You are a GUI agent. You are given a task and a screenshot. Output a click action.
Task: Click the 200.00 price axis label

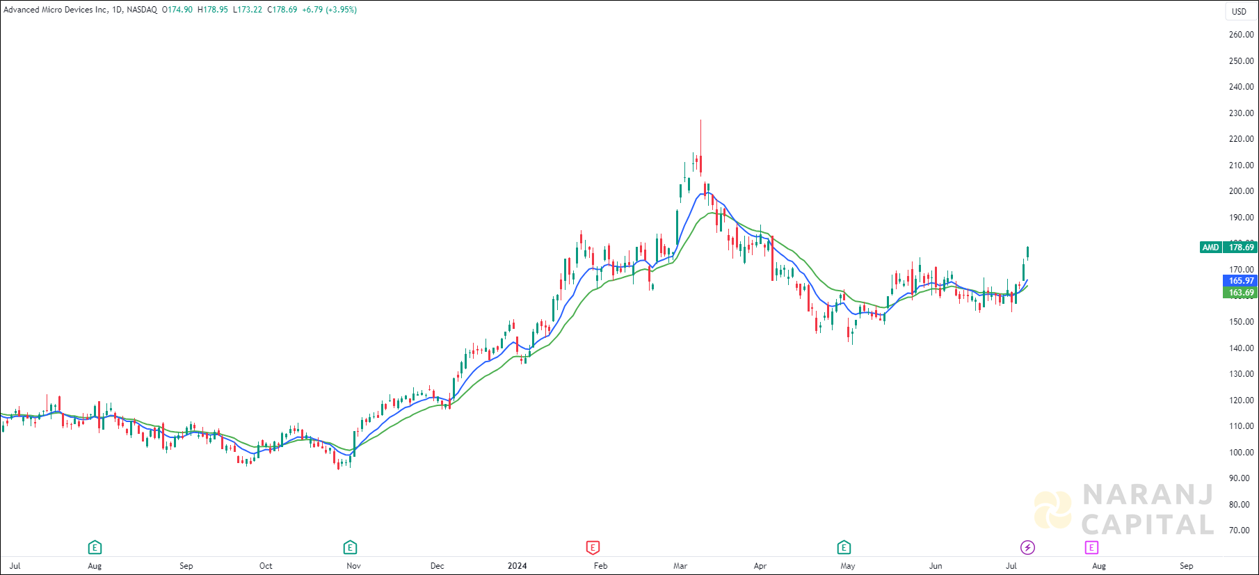pyautogui.click(x=1241, y=191)
